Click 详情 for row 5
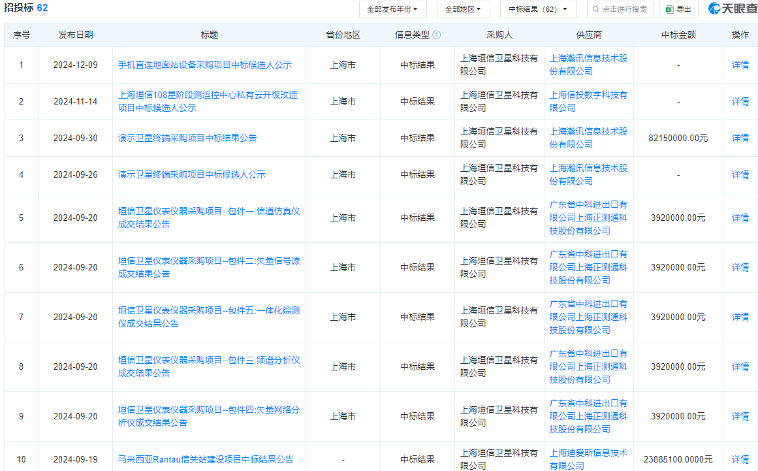The image size is (758, 471). coord(740,218)
